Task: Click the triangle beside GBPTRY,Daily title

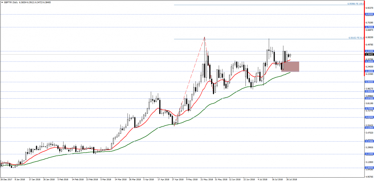Action: pyautogui.click(x=2, y=2)
